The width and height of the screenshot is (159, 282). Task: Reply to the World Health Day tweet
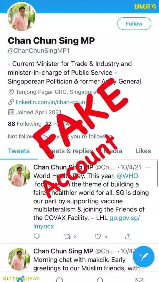37,236
